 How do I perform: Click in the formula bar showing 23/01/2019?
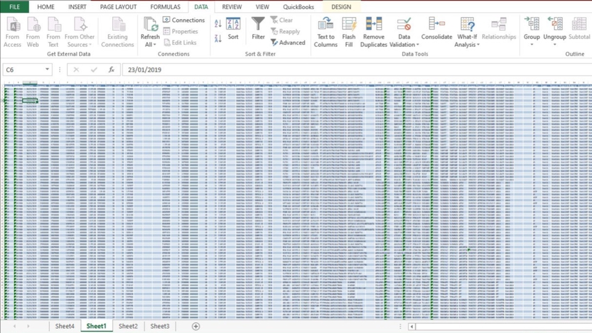(308, 70)
